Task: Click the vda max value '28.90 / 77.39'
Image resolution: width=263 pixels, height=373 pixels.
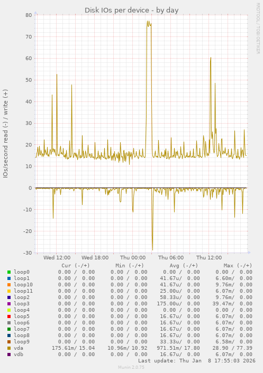Action: (x=232, y=348)
